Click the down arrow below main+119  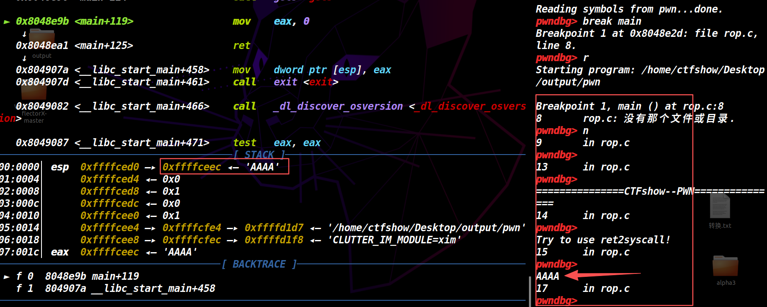point(24,34)
